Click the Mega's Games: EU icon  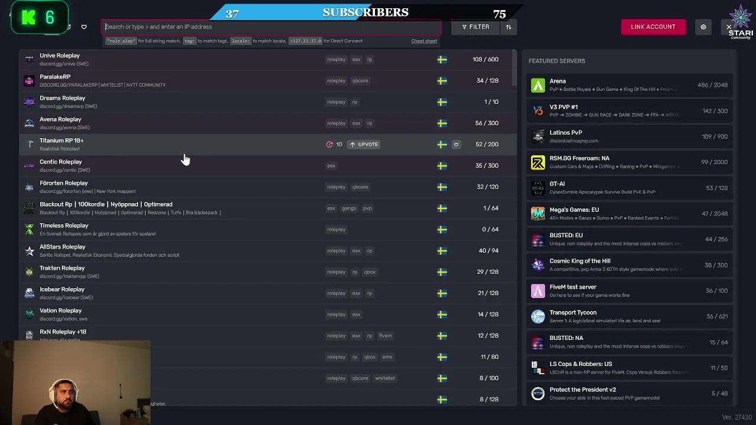537,214
